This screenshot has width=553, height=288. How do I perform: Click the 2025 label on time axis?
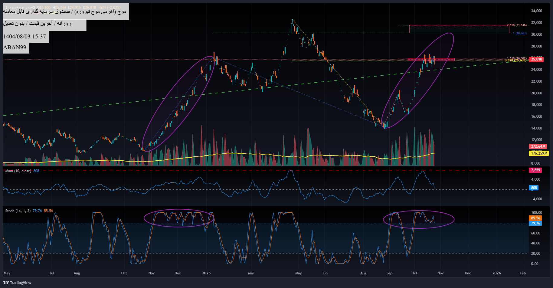point(206,273)
